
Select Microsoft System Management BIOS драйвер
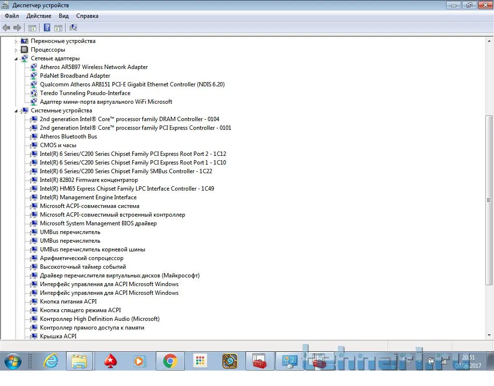(x=98, y=223)
